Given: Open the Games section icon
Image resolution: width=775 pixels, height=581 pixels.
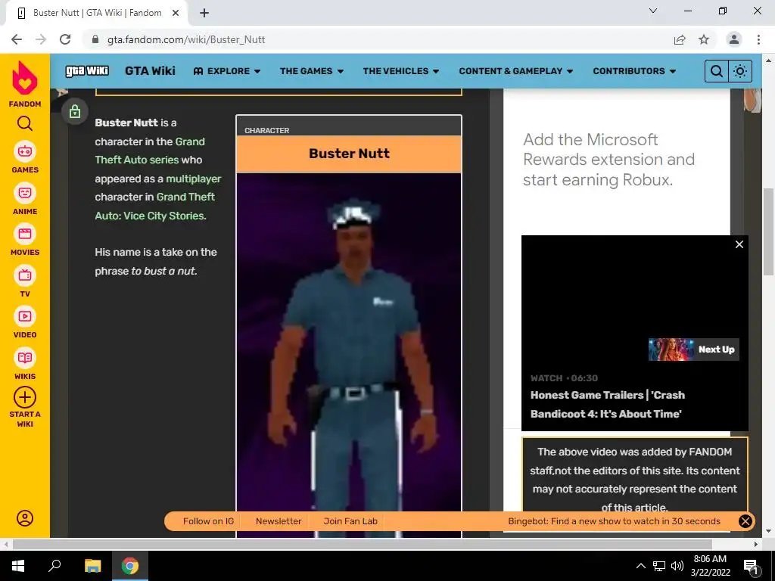Looking at the screenshot, I should (x=25, y=151).
